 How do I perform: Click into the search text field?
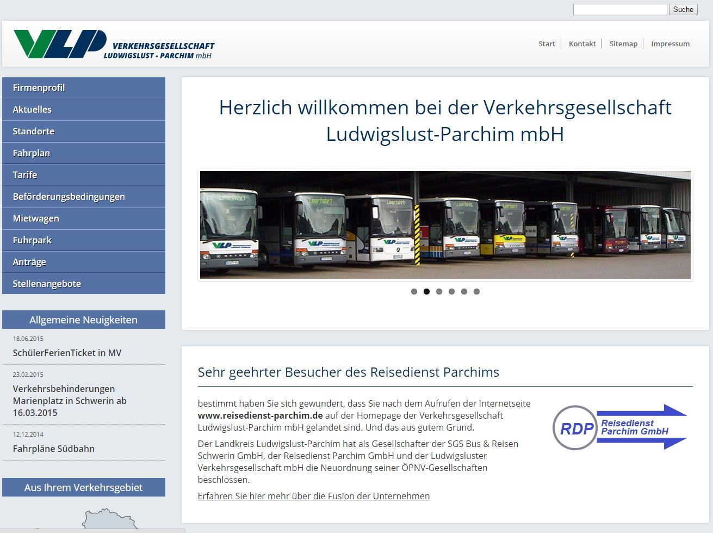pyautogui.click(x=619, y=9)
